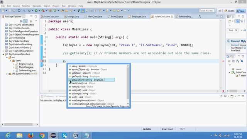Switch to the Point2D.java editor tab
The height and width of the screenshot is (139, 247).
point(115,17)
